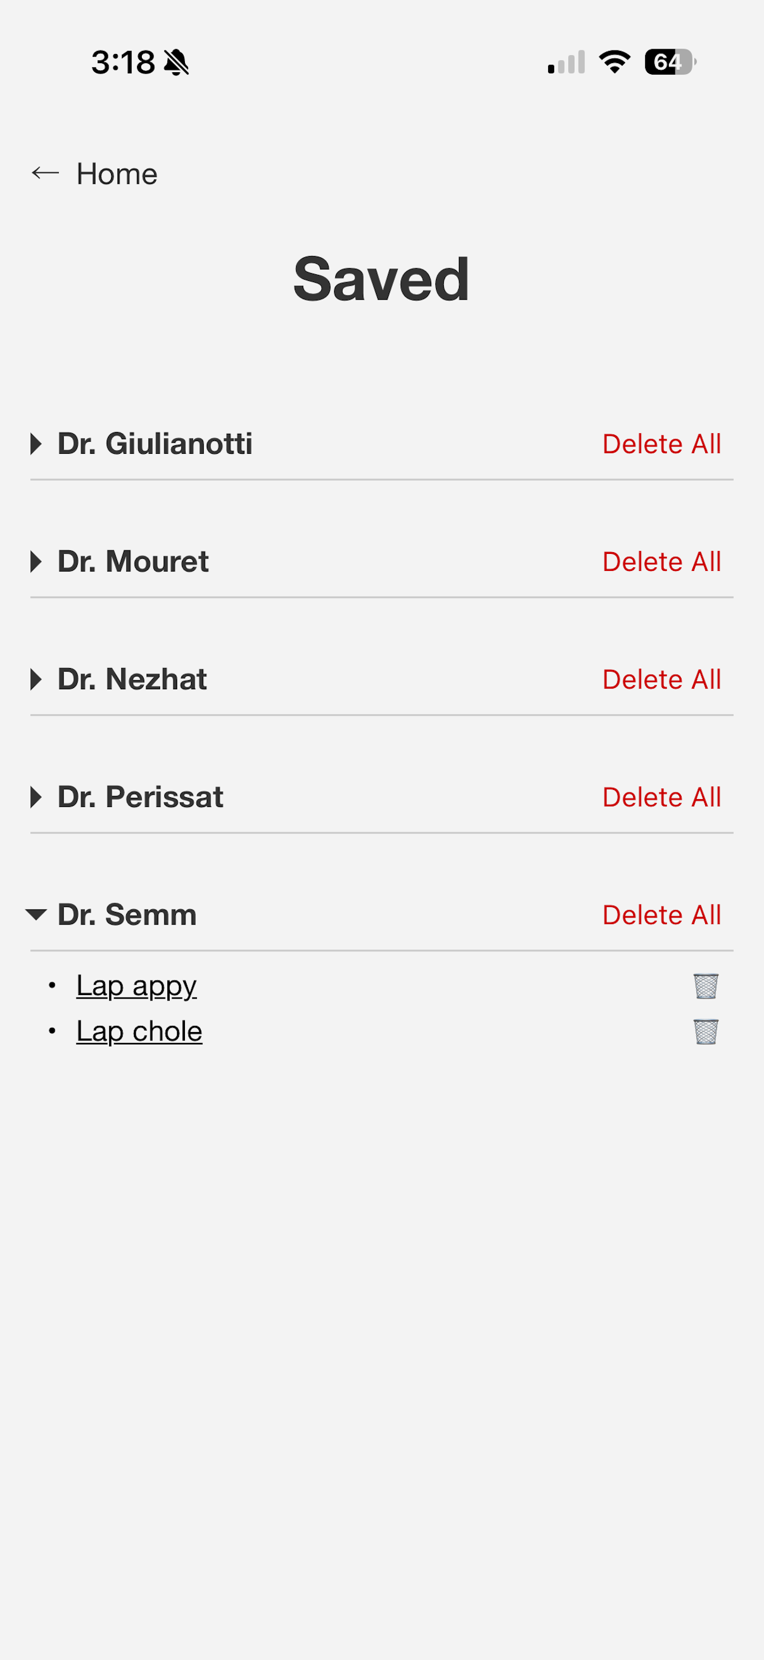Image resolution: width=764 pixels, height=1660 pixels.
Task: Delete All for Dr. Semm
Action: (662, 915)
